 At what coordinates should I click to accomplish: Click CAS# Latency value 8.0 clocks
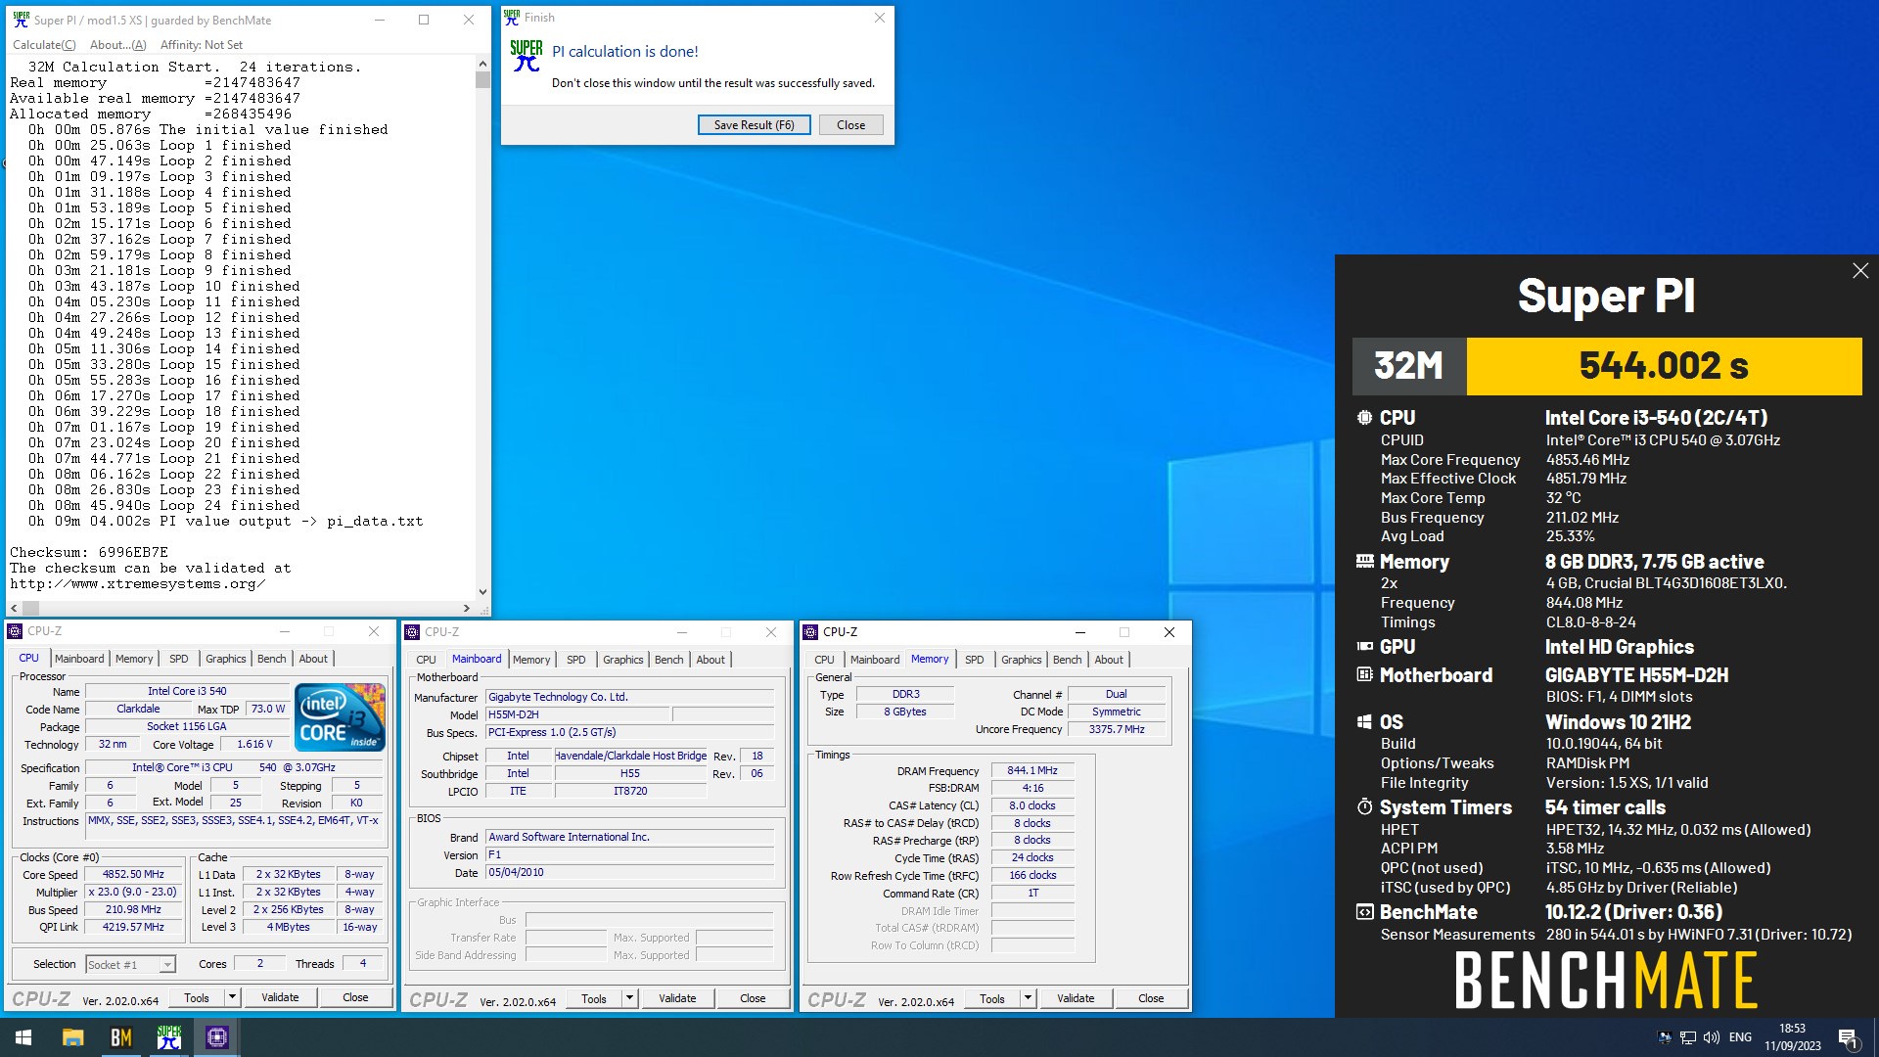[1031, 806]
